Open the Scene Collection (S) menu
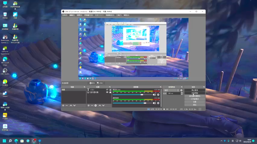 (110, 15)
